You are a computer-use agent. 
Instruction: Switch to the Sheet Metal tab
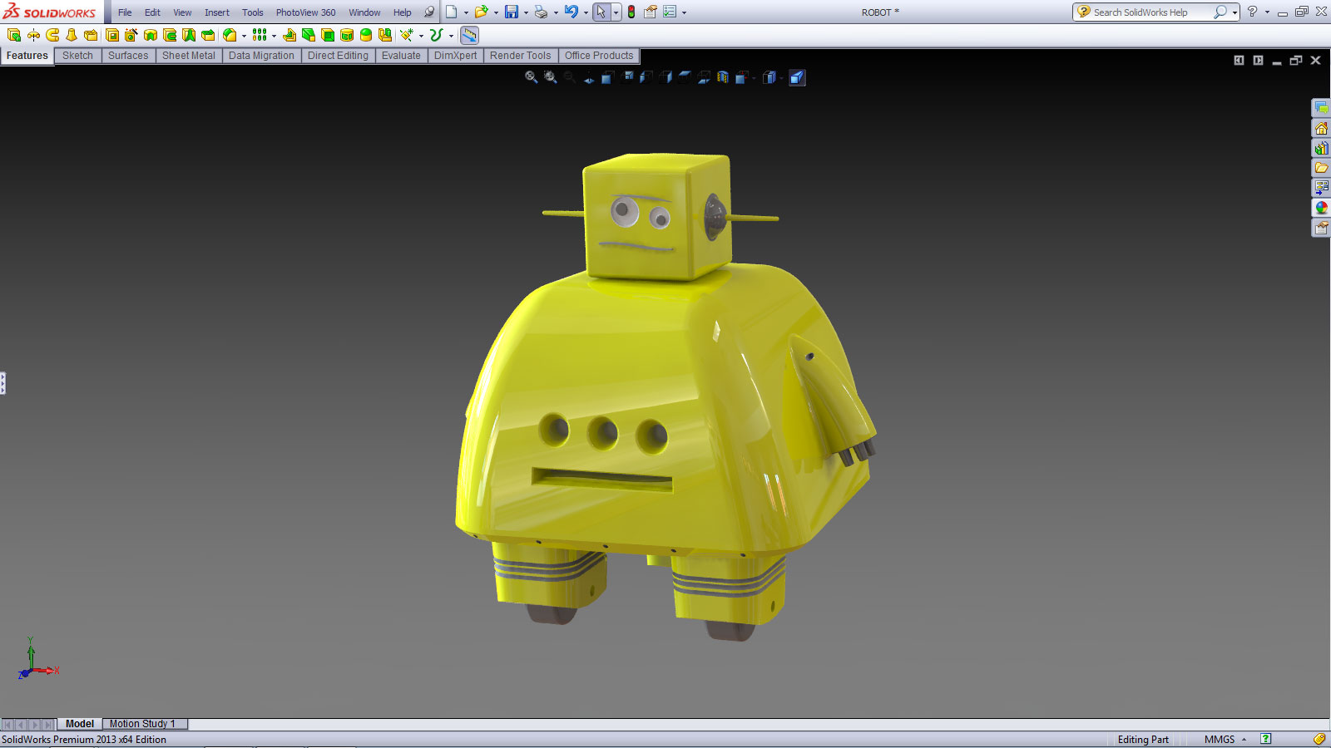click(189, 56)
